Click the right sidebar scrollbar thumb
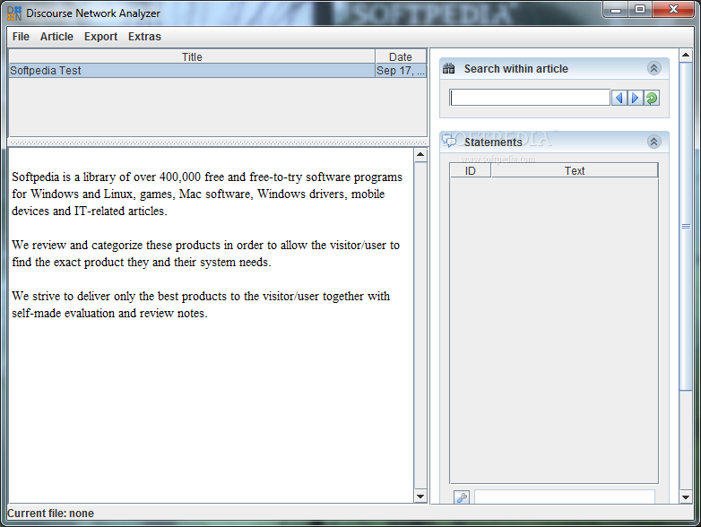This screenshot has width=701, height=527. point(686,227)
